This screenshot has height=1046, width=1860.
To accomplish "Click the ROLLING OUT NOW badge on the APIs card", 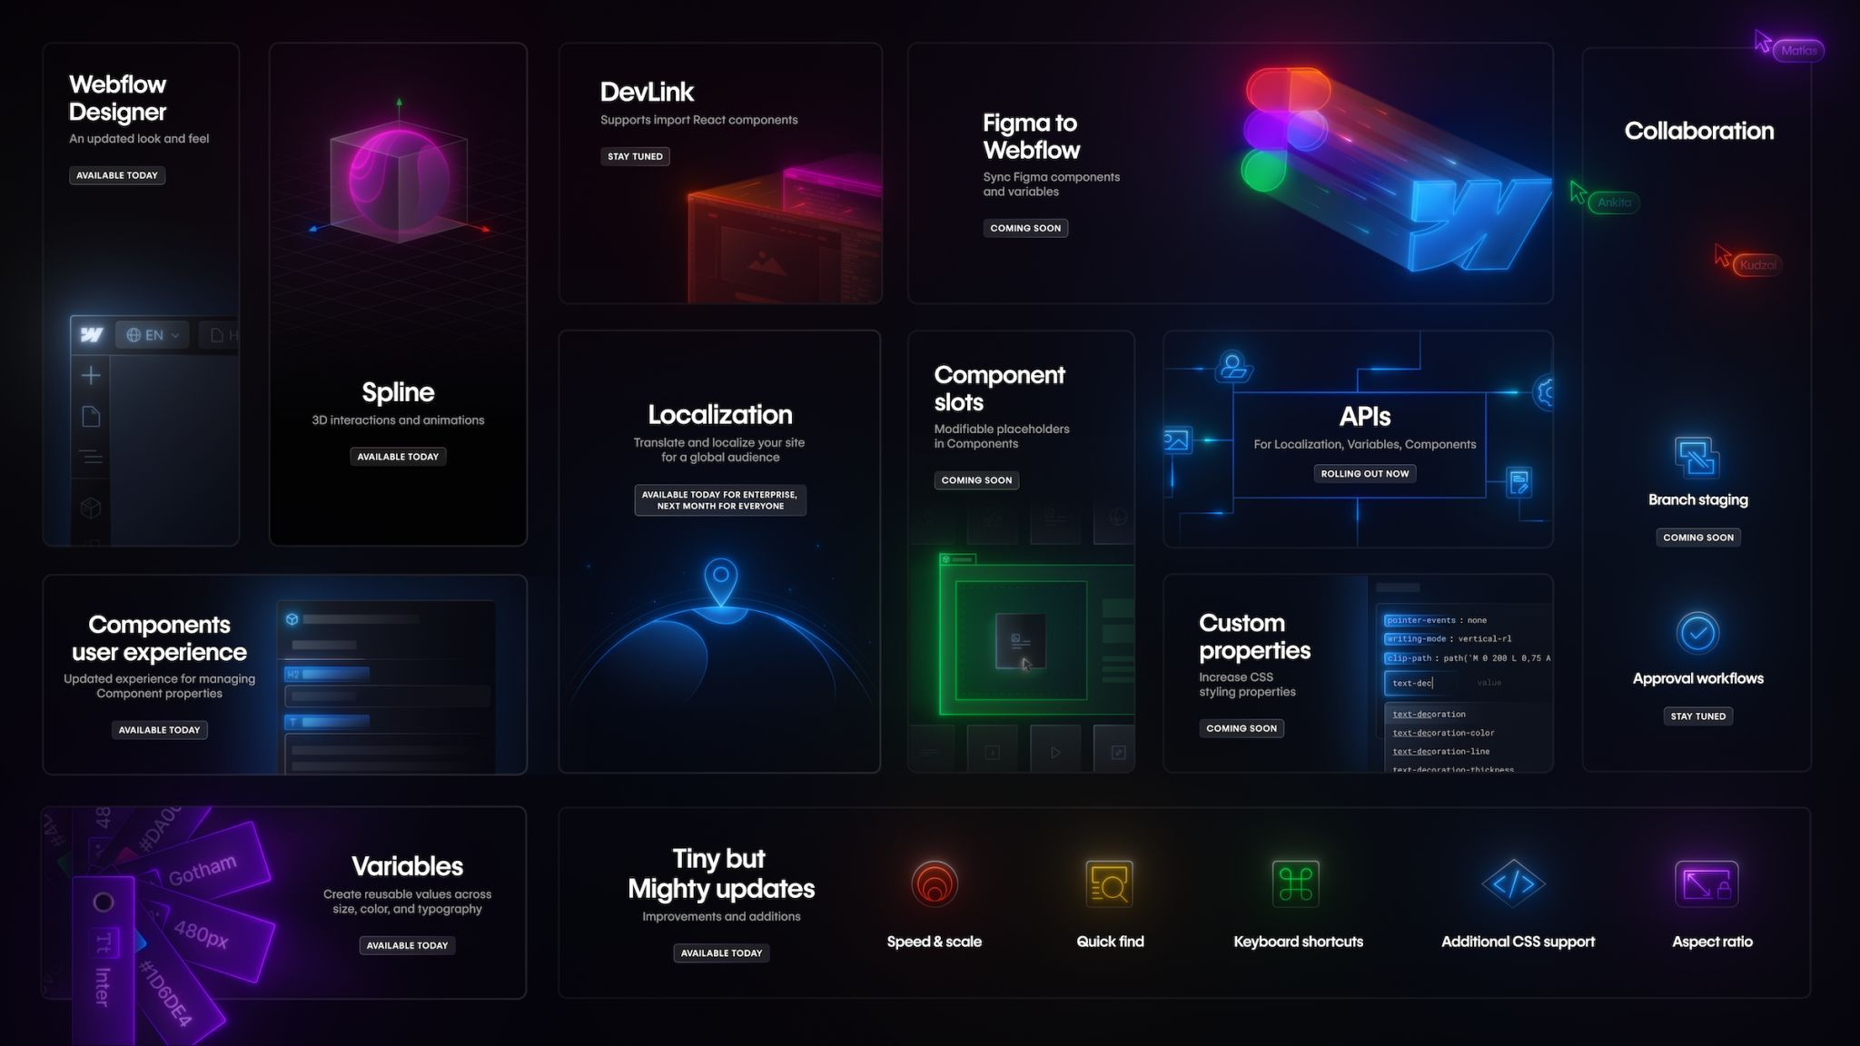I will click(x=1364, y=473).
